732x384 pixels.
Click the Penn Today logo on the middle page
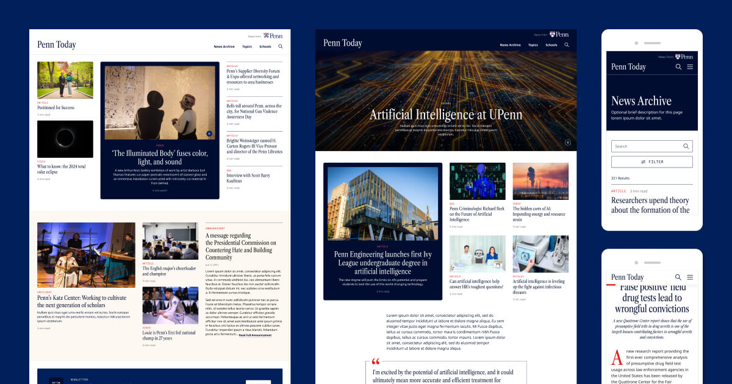tap(343, 43)
